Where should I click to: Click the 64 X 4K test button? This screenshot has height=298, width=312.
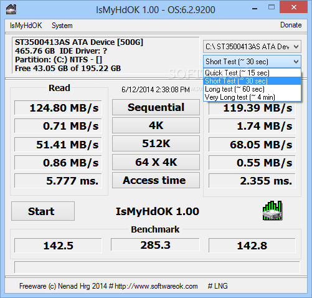[x=156, y=162]
